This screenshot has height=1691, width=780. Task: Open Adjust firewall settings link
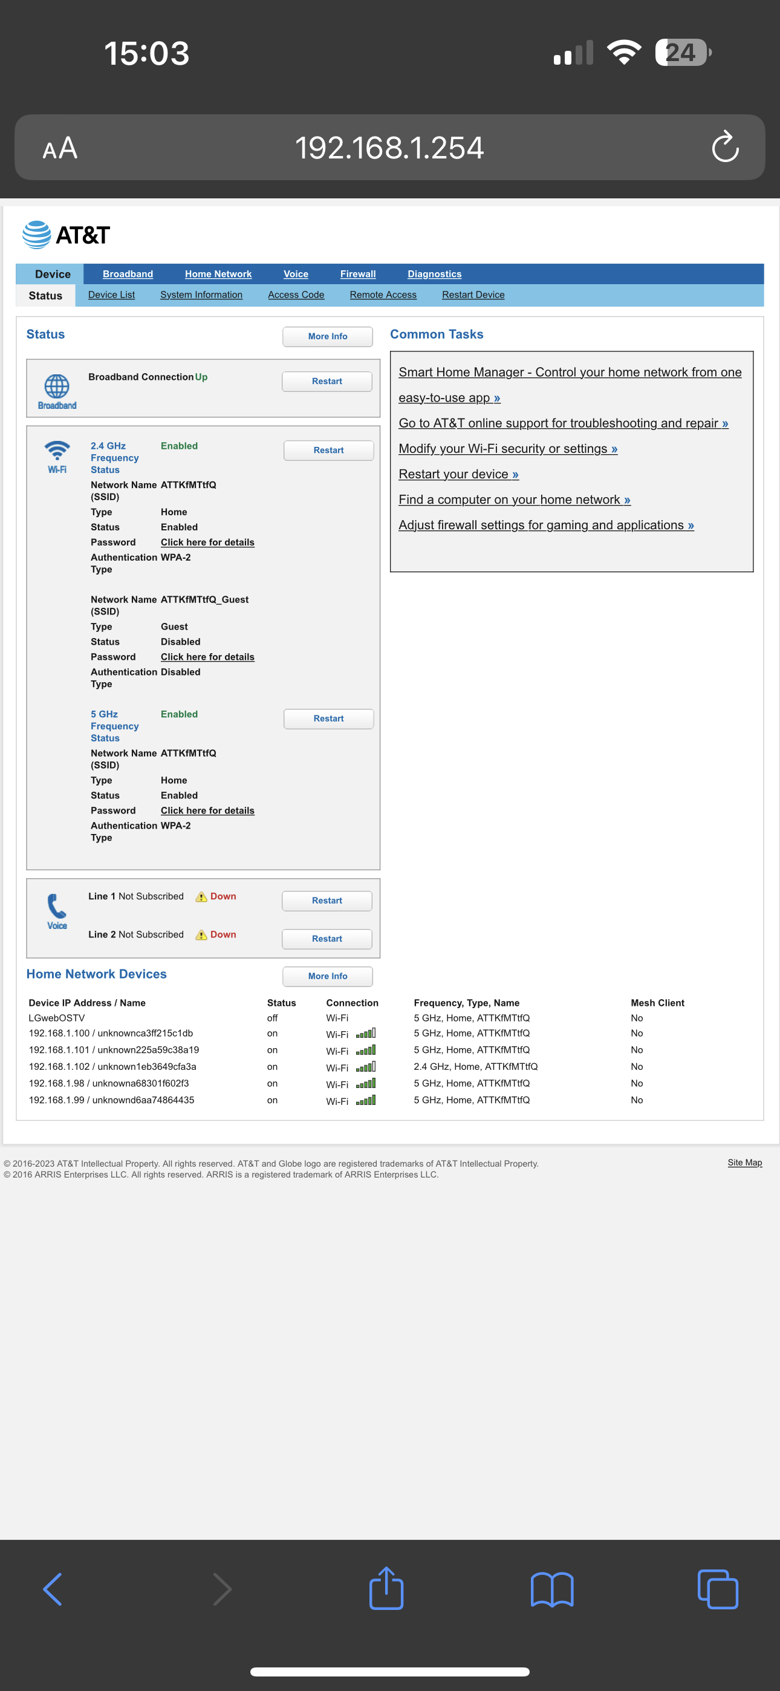546,526
